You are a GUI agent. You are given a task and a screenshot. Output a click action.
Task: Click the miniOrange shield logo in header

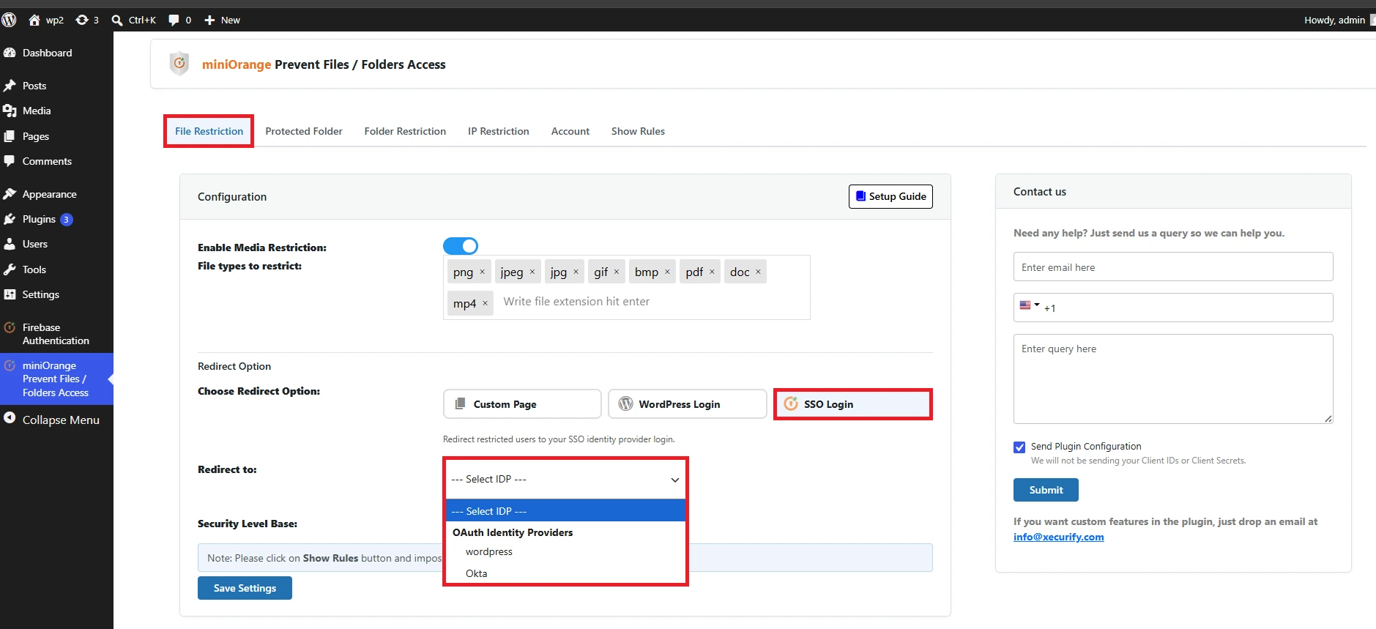179,64
